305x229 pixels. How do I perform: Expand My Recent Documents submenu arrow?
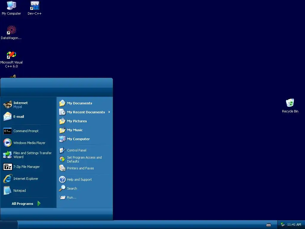click(109, 112)
